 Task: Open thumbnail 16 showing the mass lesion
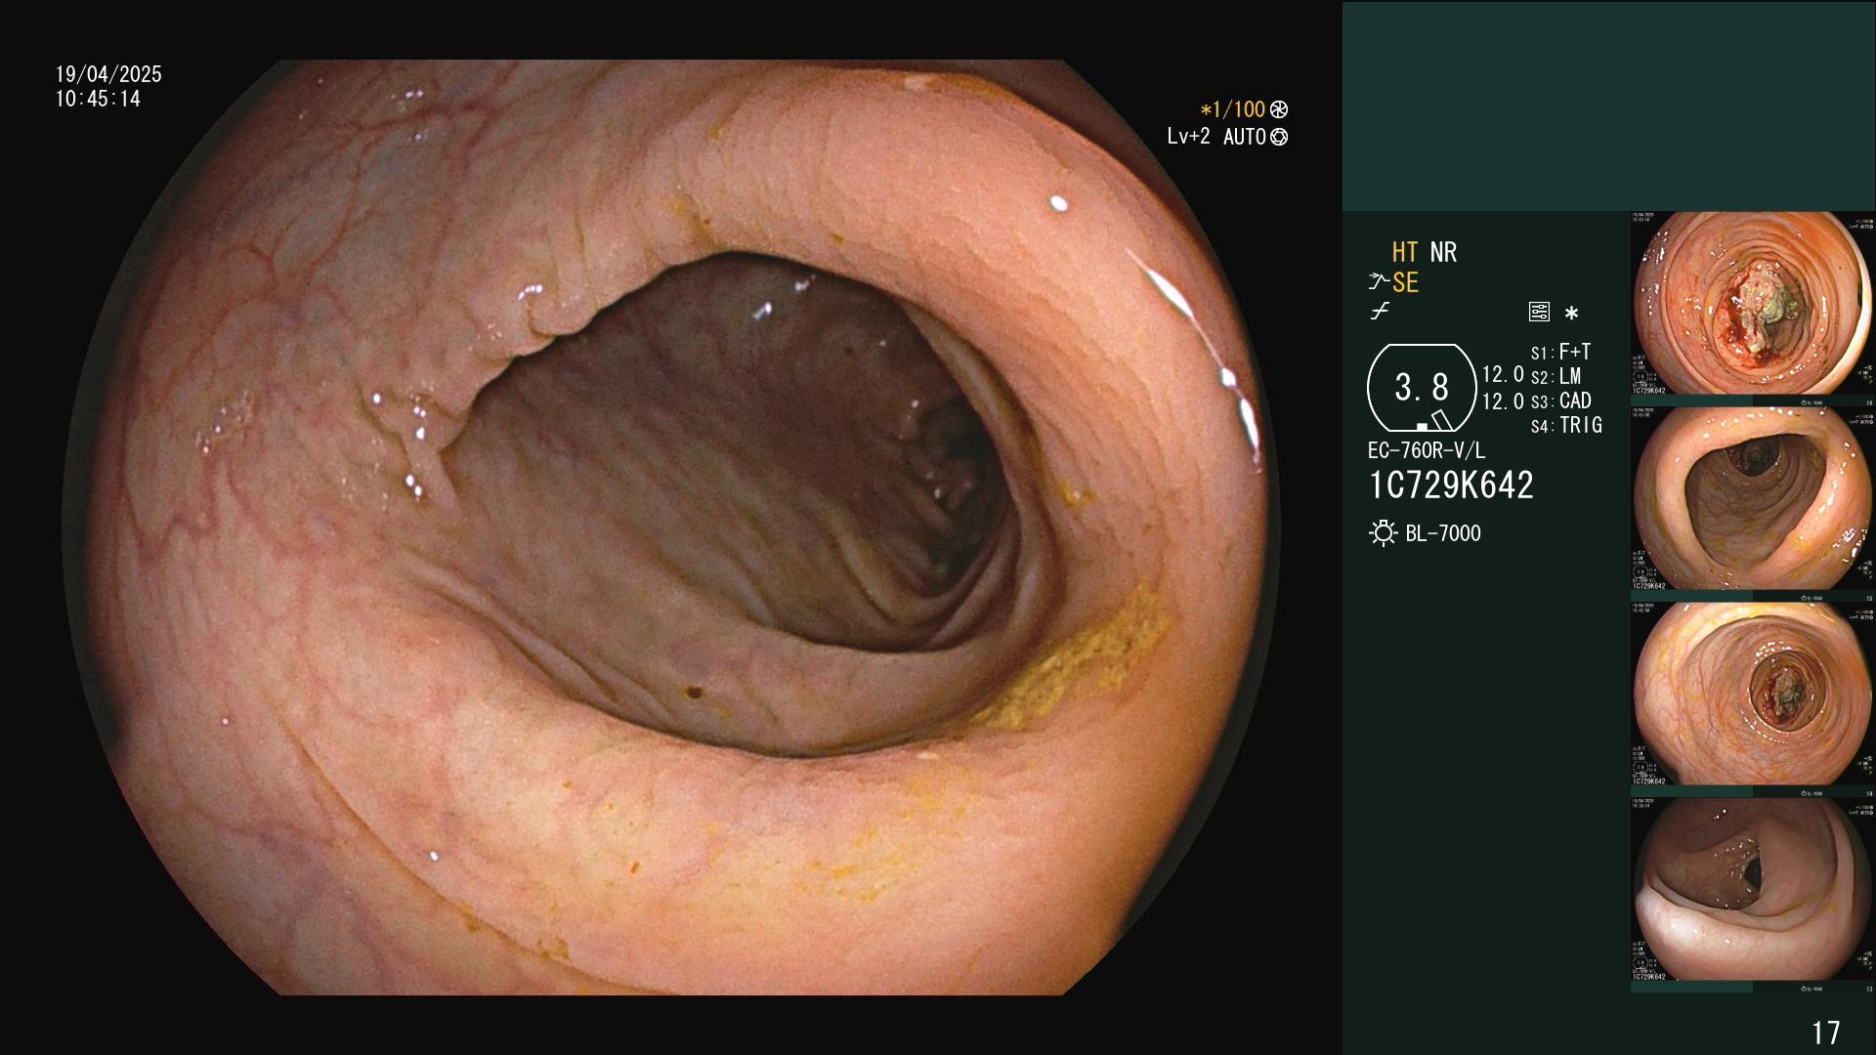(1753, 303)
